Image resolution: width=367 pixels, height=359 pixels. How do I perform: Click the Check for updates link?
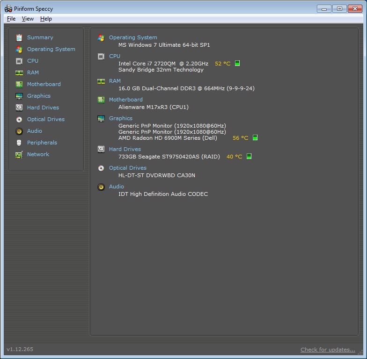(328, 350)
